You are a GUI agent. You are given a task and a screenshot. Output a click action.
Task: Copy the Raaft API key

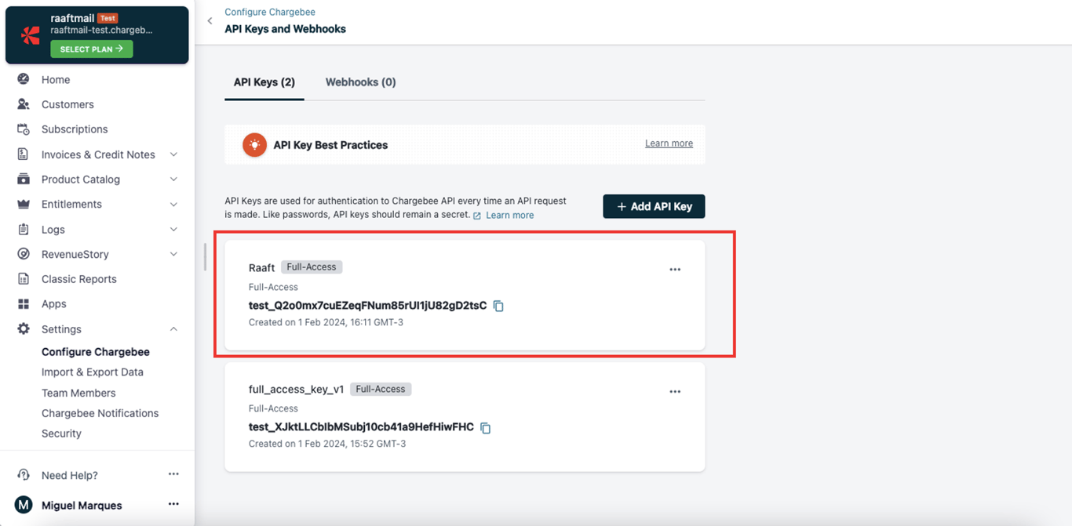point(498,306)
